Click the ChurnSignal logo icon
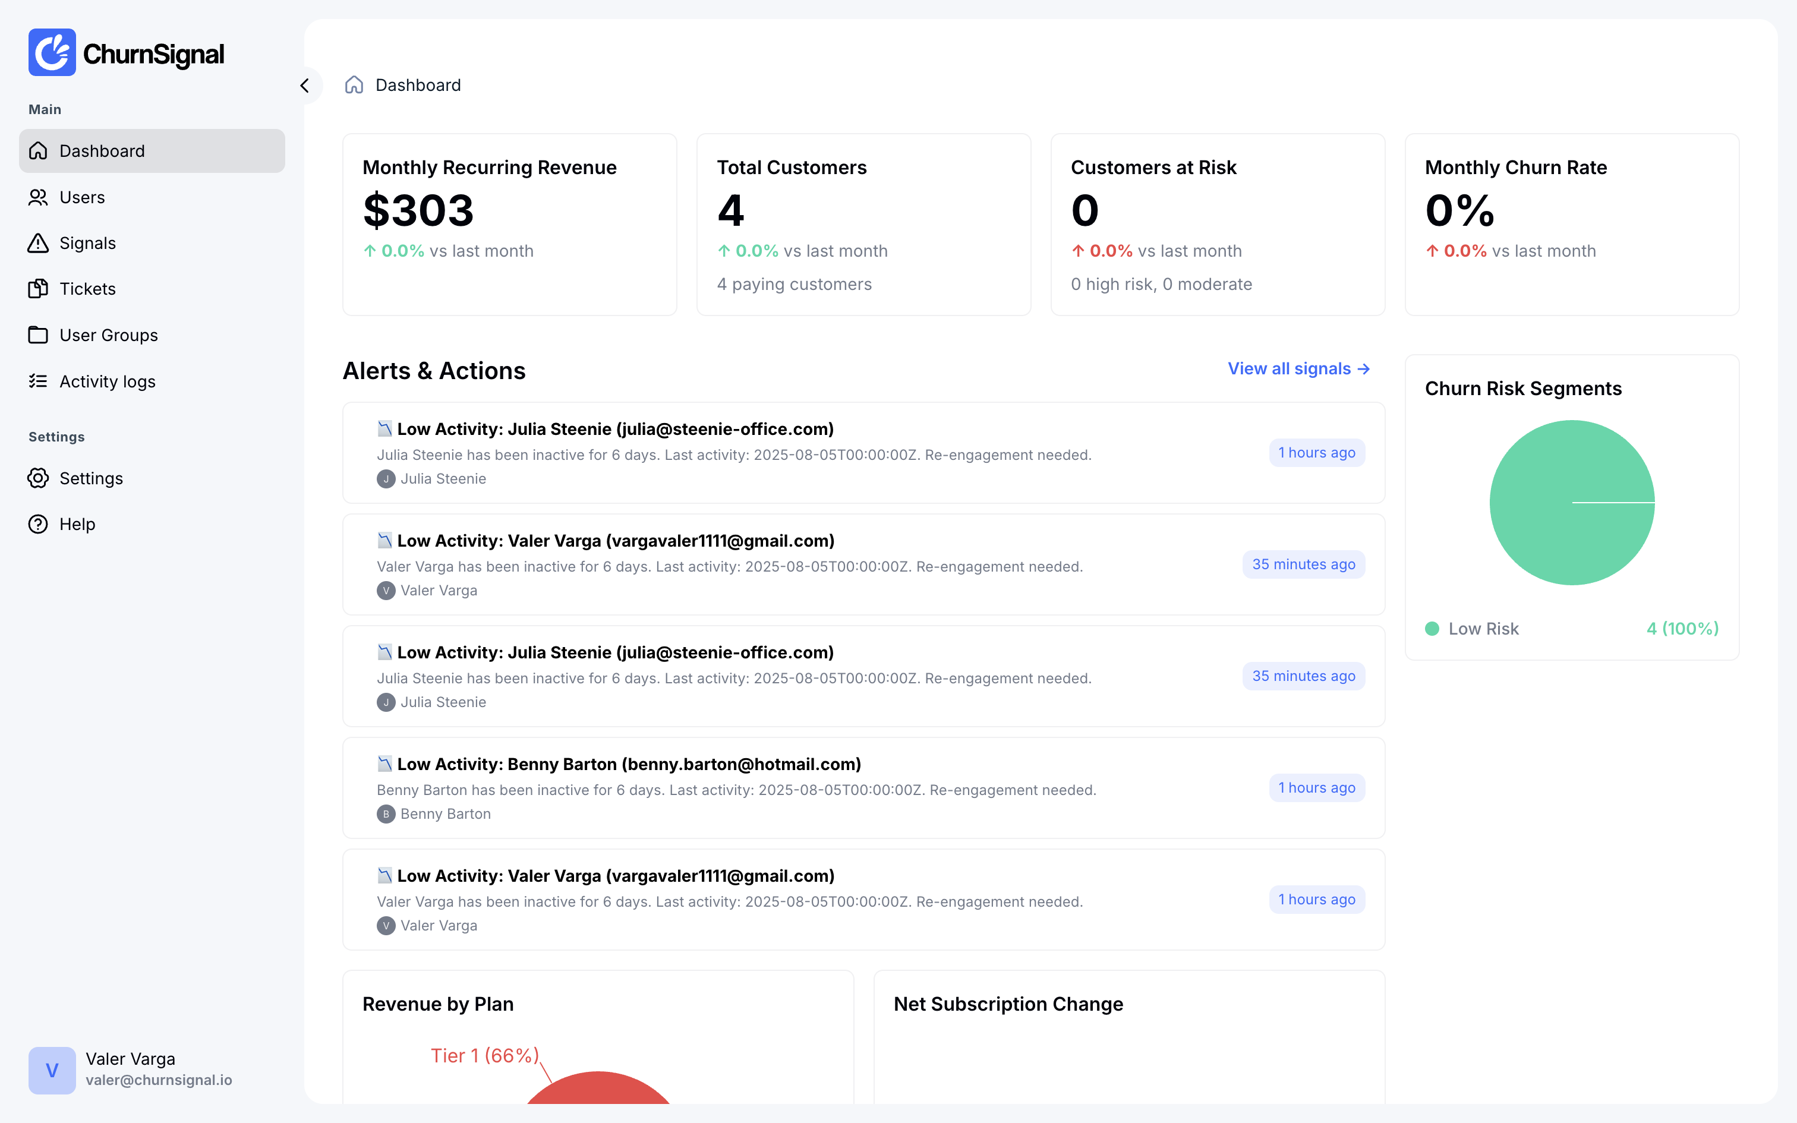 (52, 52)
